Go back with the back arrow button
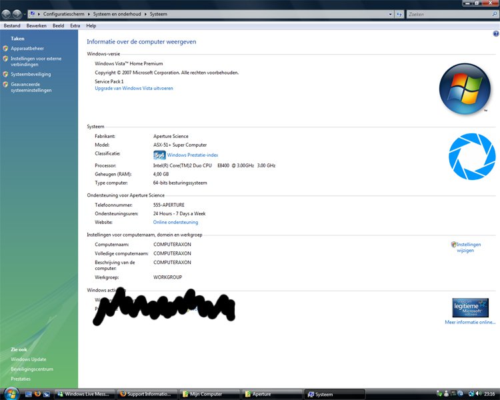The image size is (500, 400). coord(7,14)
